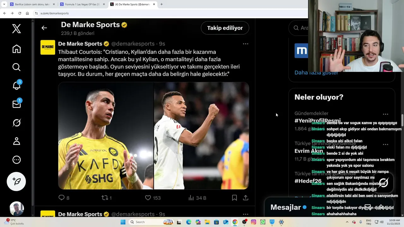Open the More circle menu icon
This screenshot has width=404, height=227.
(x=16, y=160)
